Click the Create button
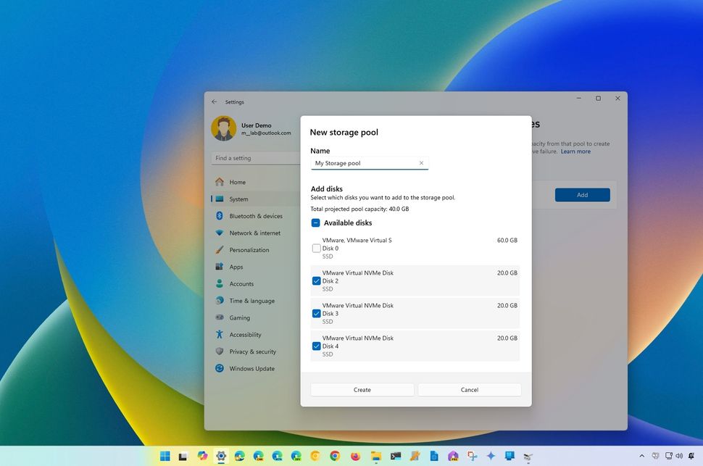Image resolution: width=703 pixels, height=466 pixels. click(362, 389)
